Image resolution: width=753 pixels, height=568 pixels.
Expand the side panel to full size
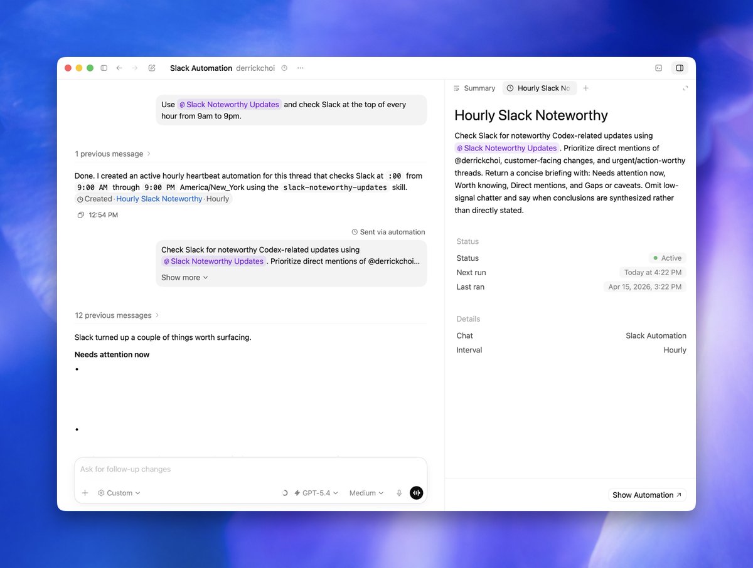point(685,88)
